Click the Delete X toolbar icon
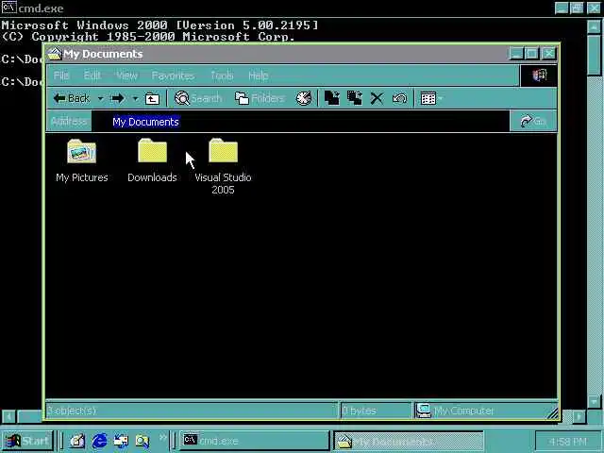Viewport: 604px width, 453px height. (x=377, y=98)
